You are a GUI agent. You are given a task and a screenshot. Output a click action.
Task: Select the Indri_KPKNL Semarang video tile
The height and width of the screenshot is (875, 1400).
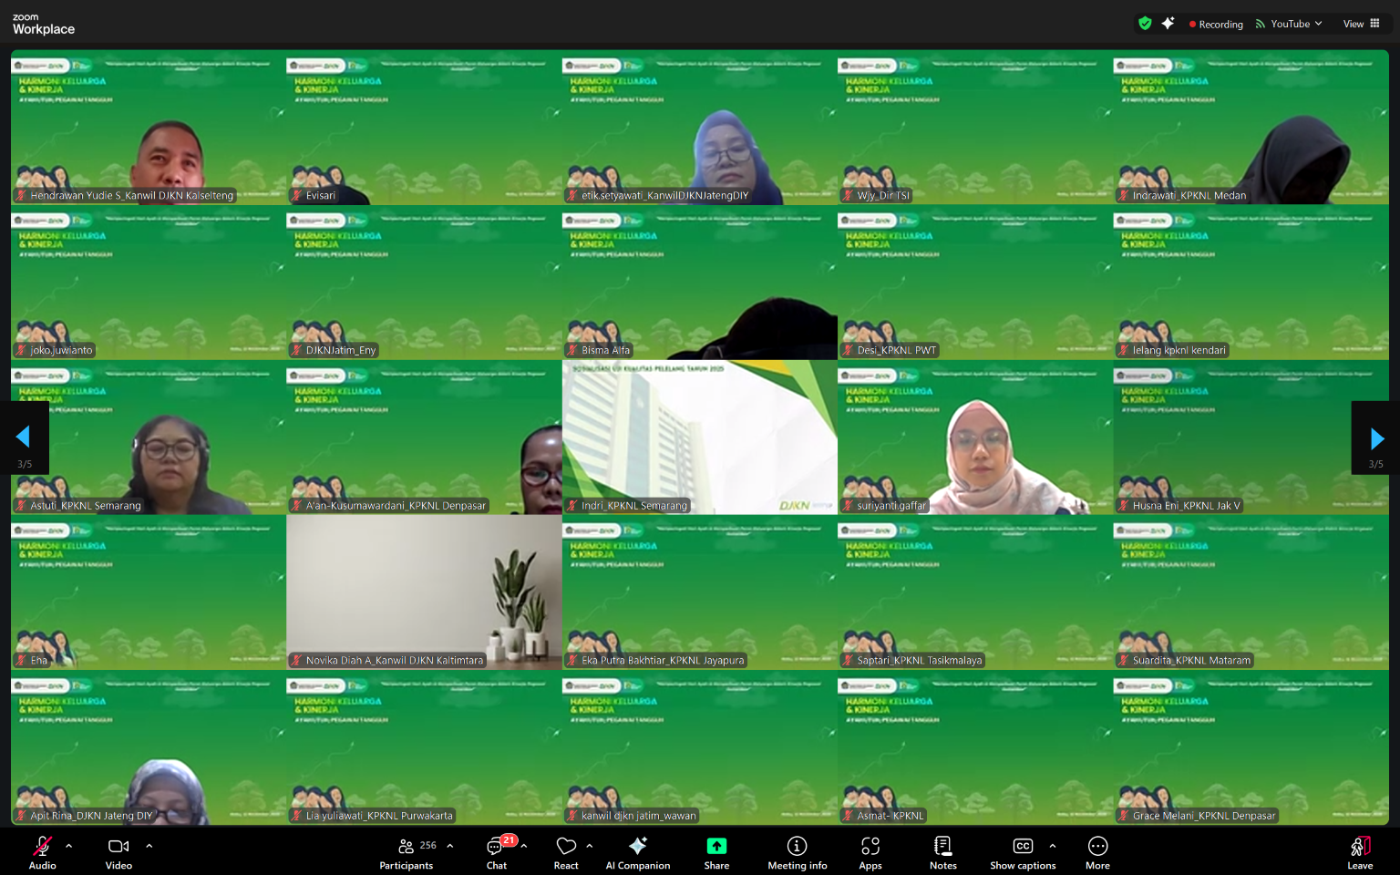699,437
